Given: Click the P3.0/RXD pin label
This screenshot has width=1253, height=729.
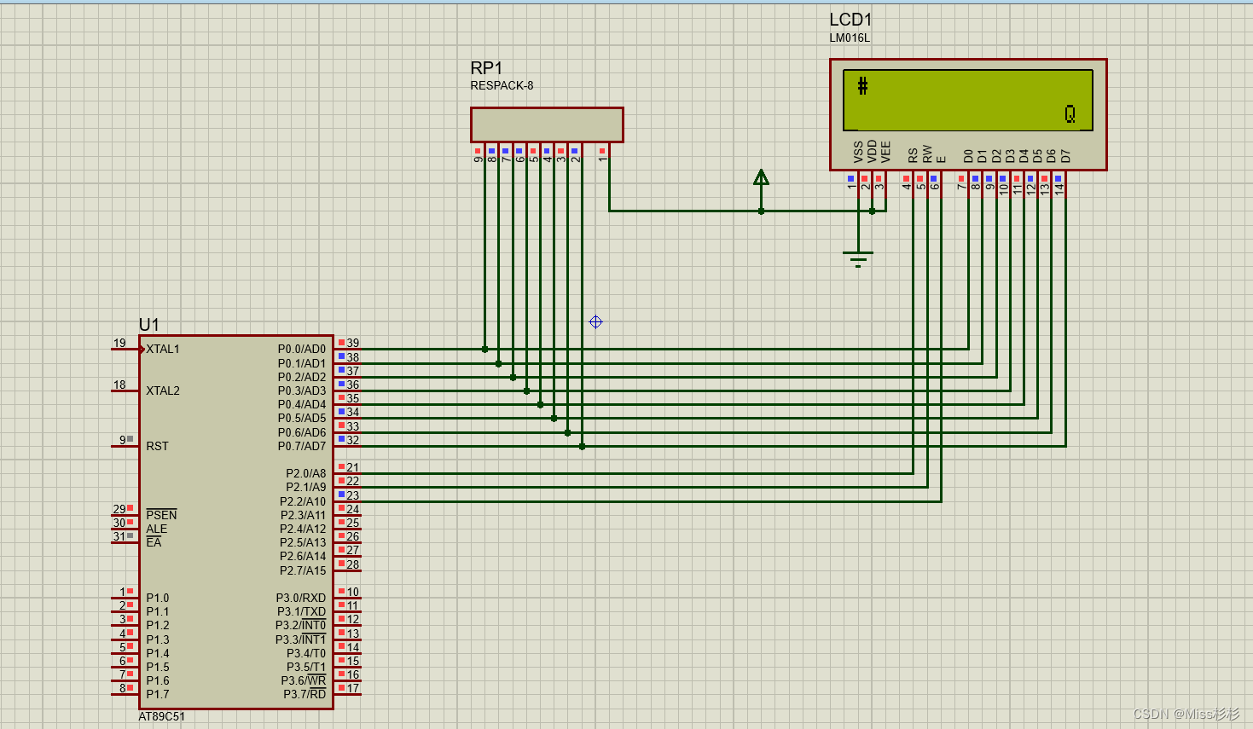Looking at the screenshot, I should pyautogui.click(x=301, y=598).
